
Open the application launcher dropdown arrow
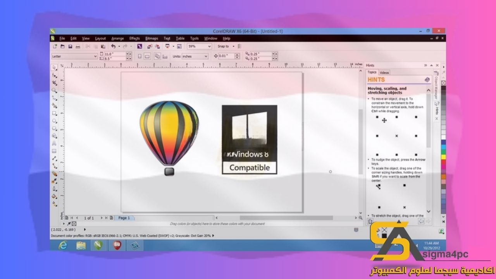[x=173, y=46]
